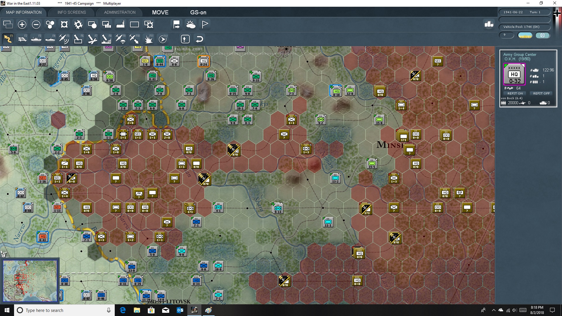Click the F11 explosion attack mode icon

click(x=149, y=39)
